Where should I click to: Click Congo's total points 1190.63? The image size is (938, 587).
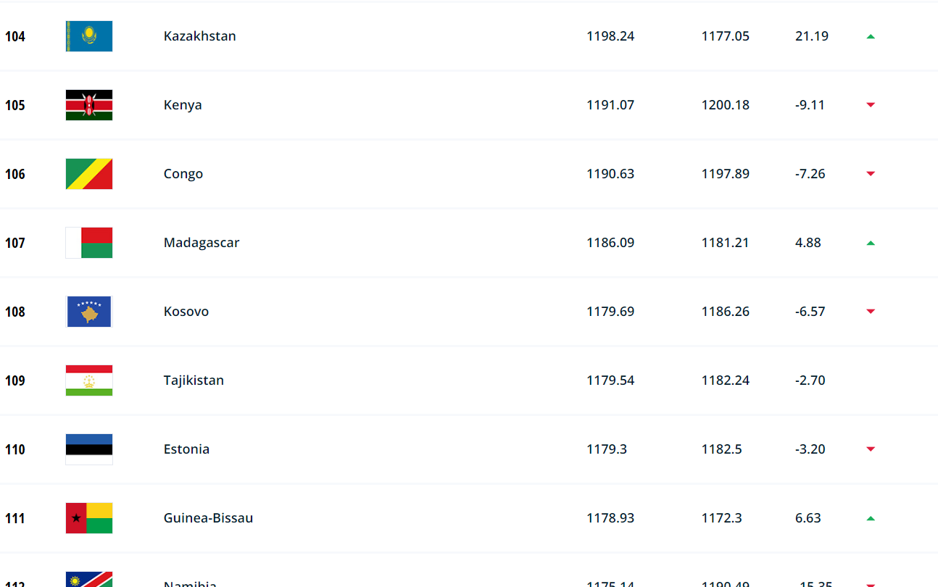[610, 174]
